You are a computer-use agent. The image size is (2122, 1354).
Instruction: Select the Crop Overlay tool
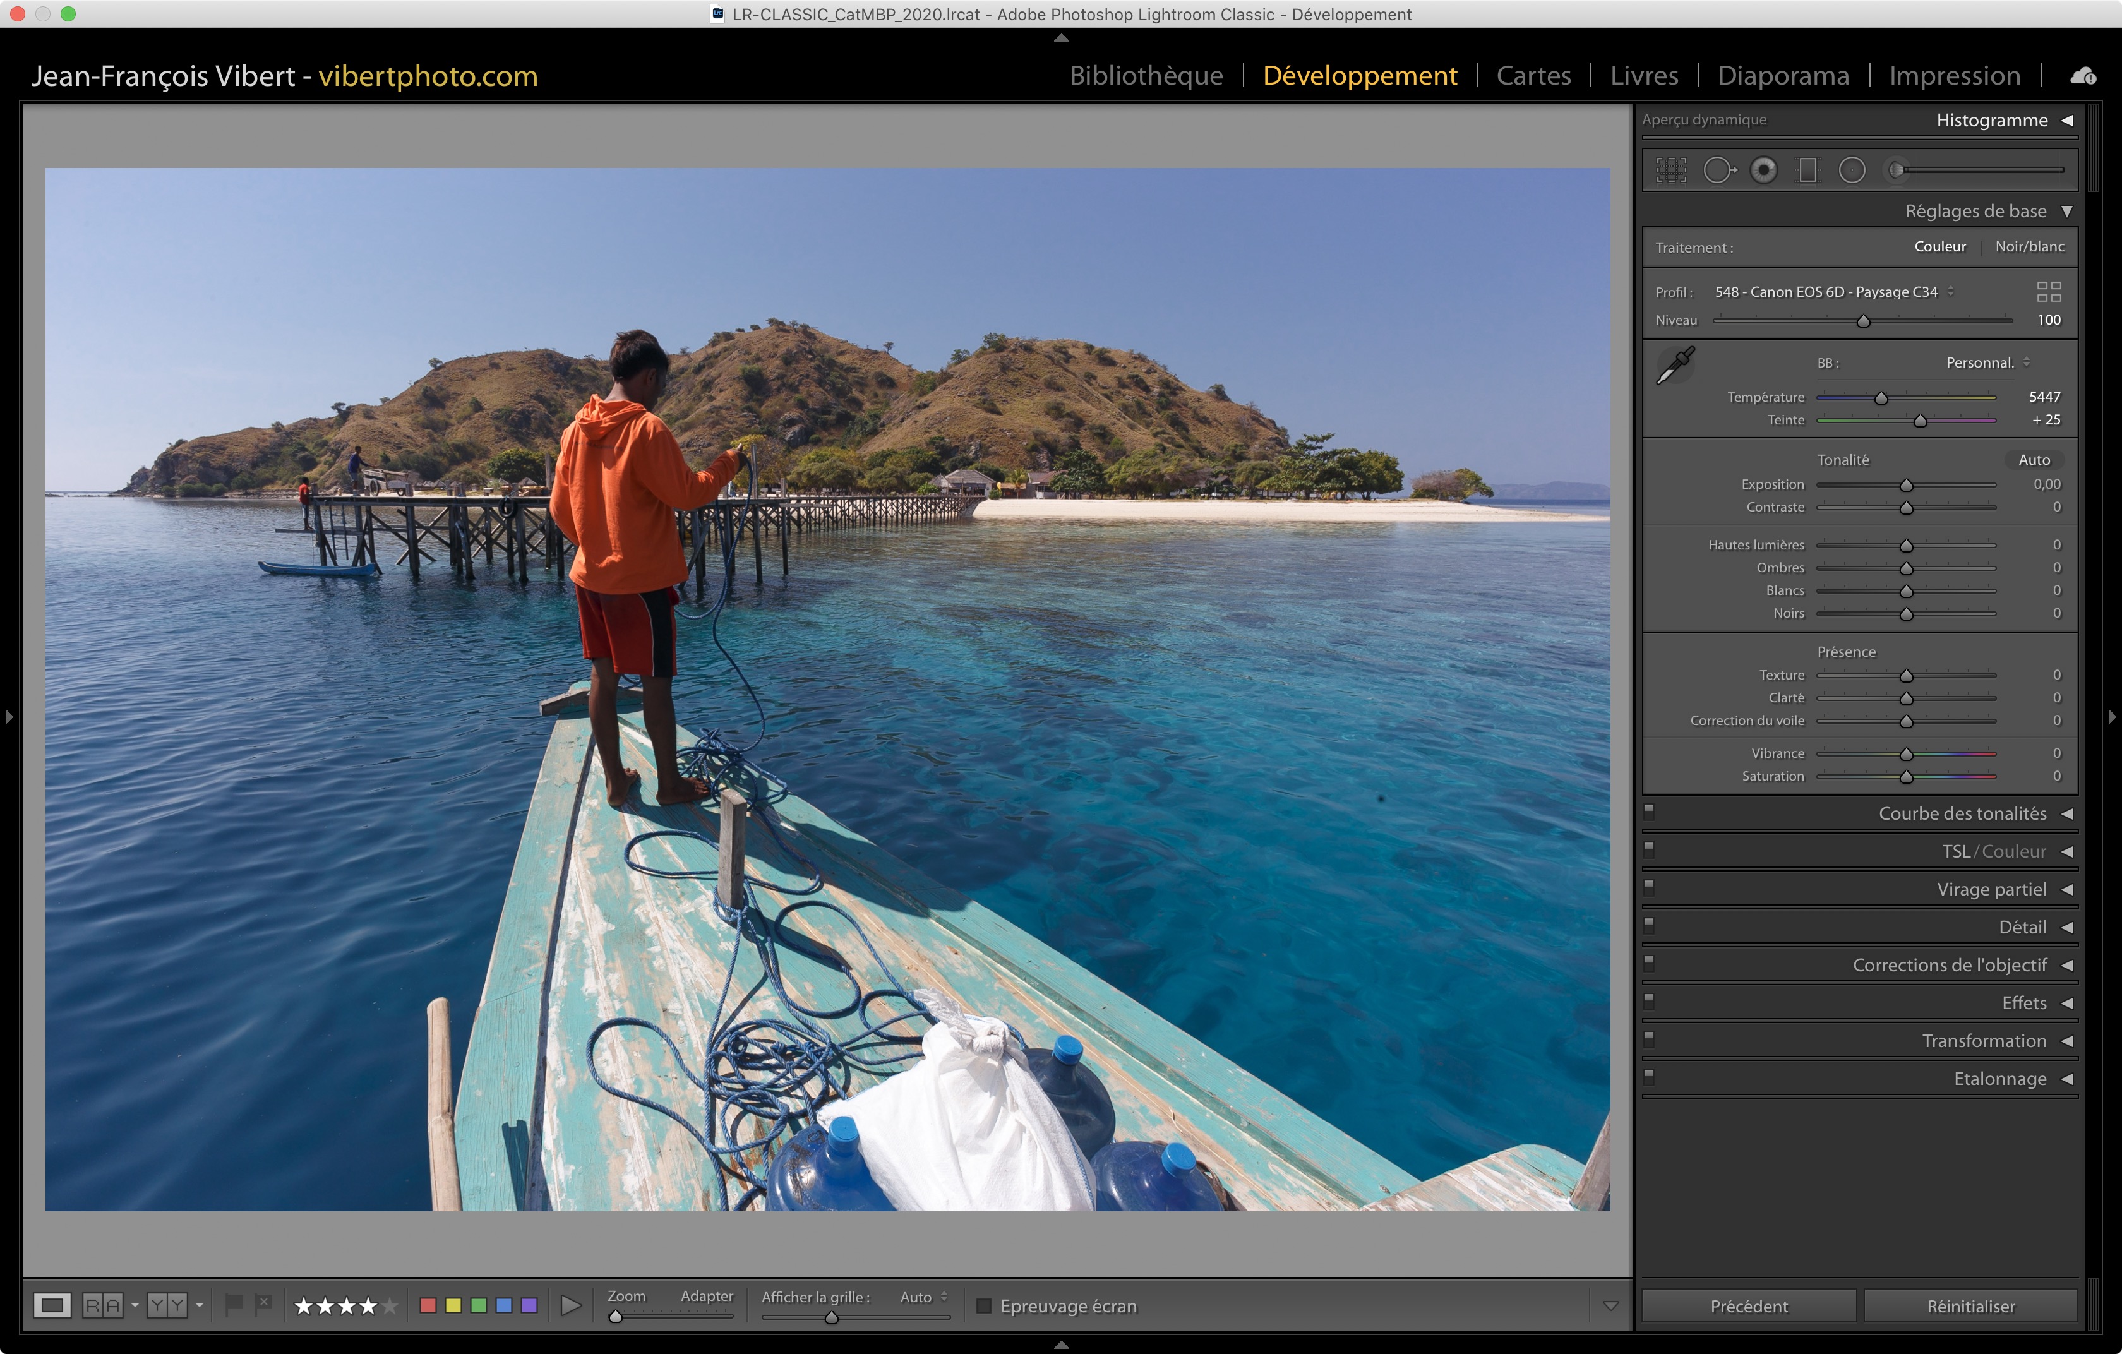(1671, 170)
